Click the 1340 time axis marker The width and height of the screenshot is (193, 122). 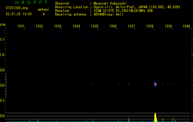[186, 26]
